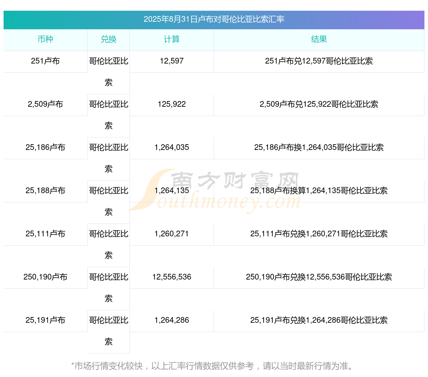428x377 pixels.
Task: Click the disclaimer note starting with *市场行情变化较快
Action: coord(213,366)
